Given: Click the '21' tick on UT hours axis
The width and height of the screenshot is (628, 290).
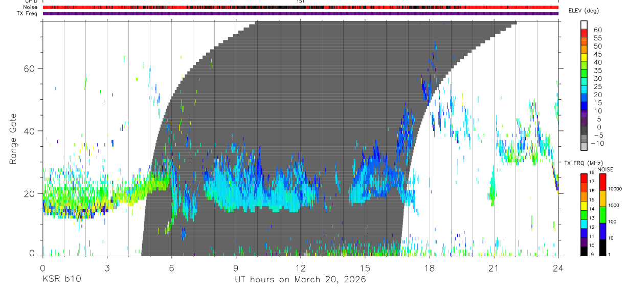Looking at the screenshot, I should pos(494,267).
